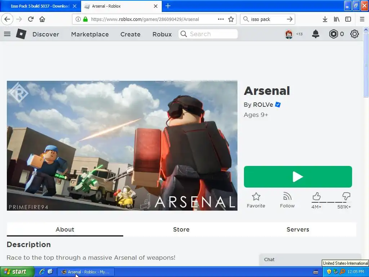The width and height of the screenshot is (369, 277).
Task: Open the browser Library icon
Action: coord(337,19)
